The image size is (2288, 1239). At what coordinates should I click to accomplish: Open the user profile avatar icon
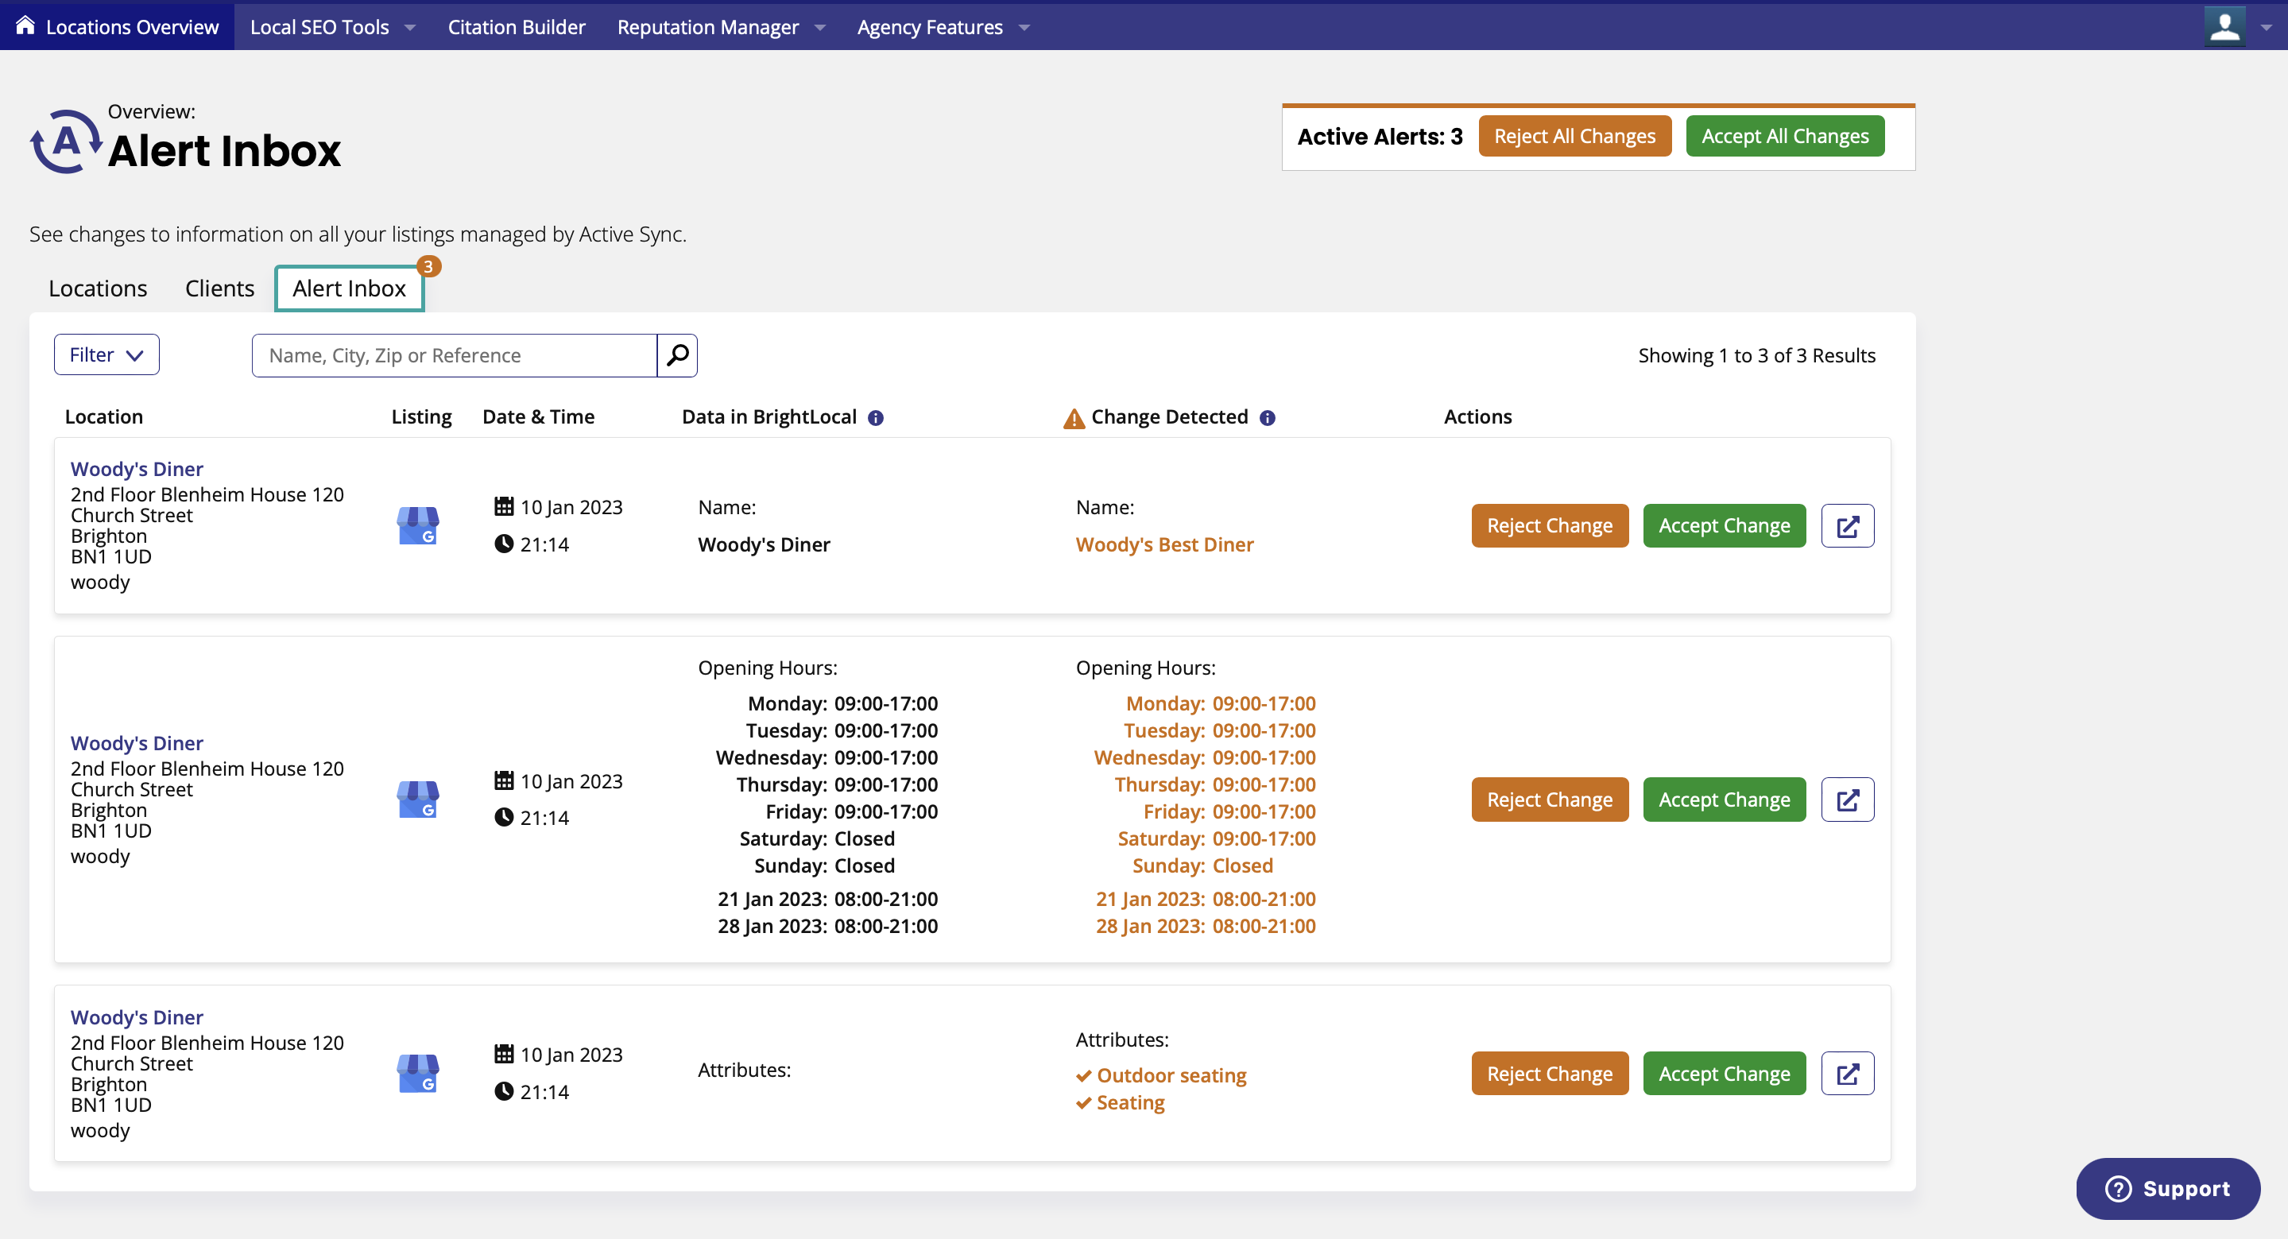(x=2224, y=27)
